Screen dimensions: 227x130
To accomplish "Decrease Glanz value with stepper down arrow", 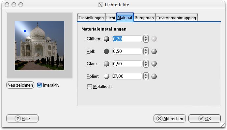I will (146, 65).
